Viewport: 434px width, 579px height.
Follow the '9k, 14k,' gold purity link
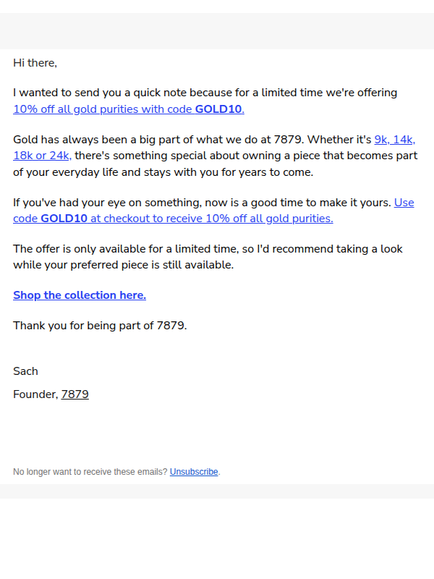(x=394, y=140)
